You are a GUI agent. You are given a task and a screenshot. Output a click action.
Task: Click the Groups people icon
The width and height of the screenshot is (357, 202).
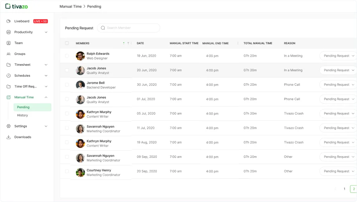tap(9, 54)
